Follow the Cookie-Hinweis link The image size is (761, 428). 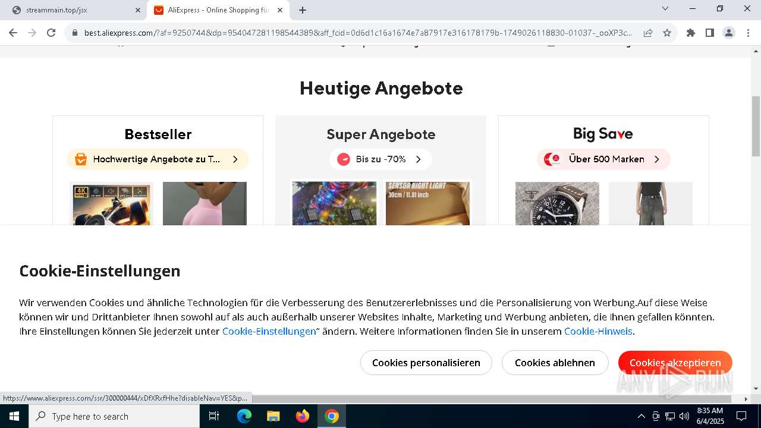point(598,331)
